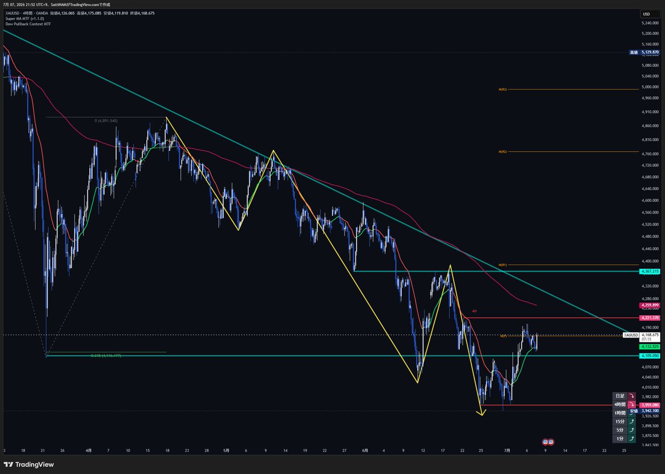Click the 日足 timeframe cell in the table
The image size is (665, 474).
[x=620, y=396]
